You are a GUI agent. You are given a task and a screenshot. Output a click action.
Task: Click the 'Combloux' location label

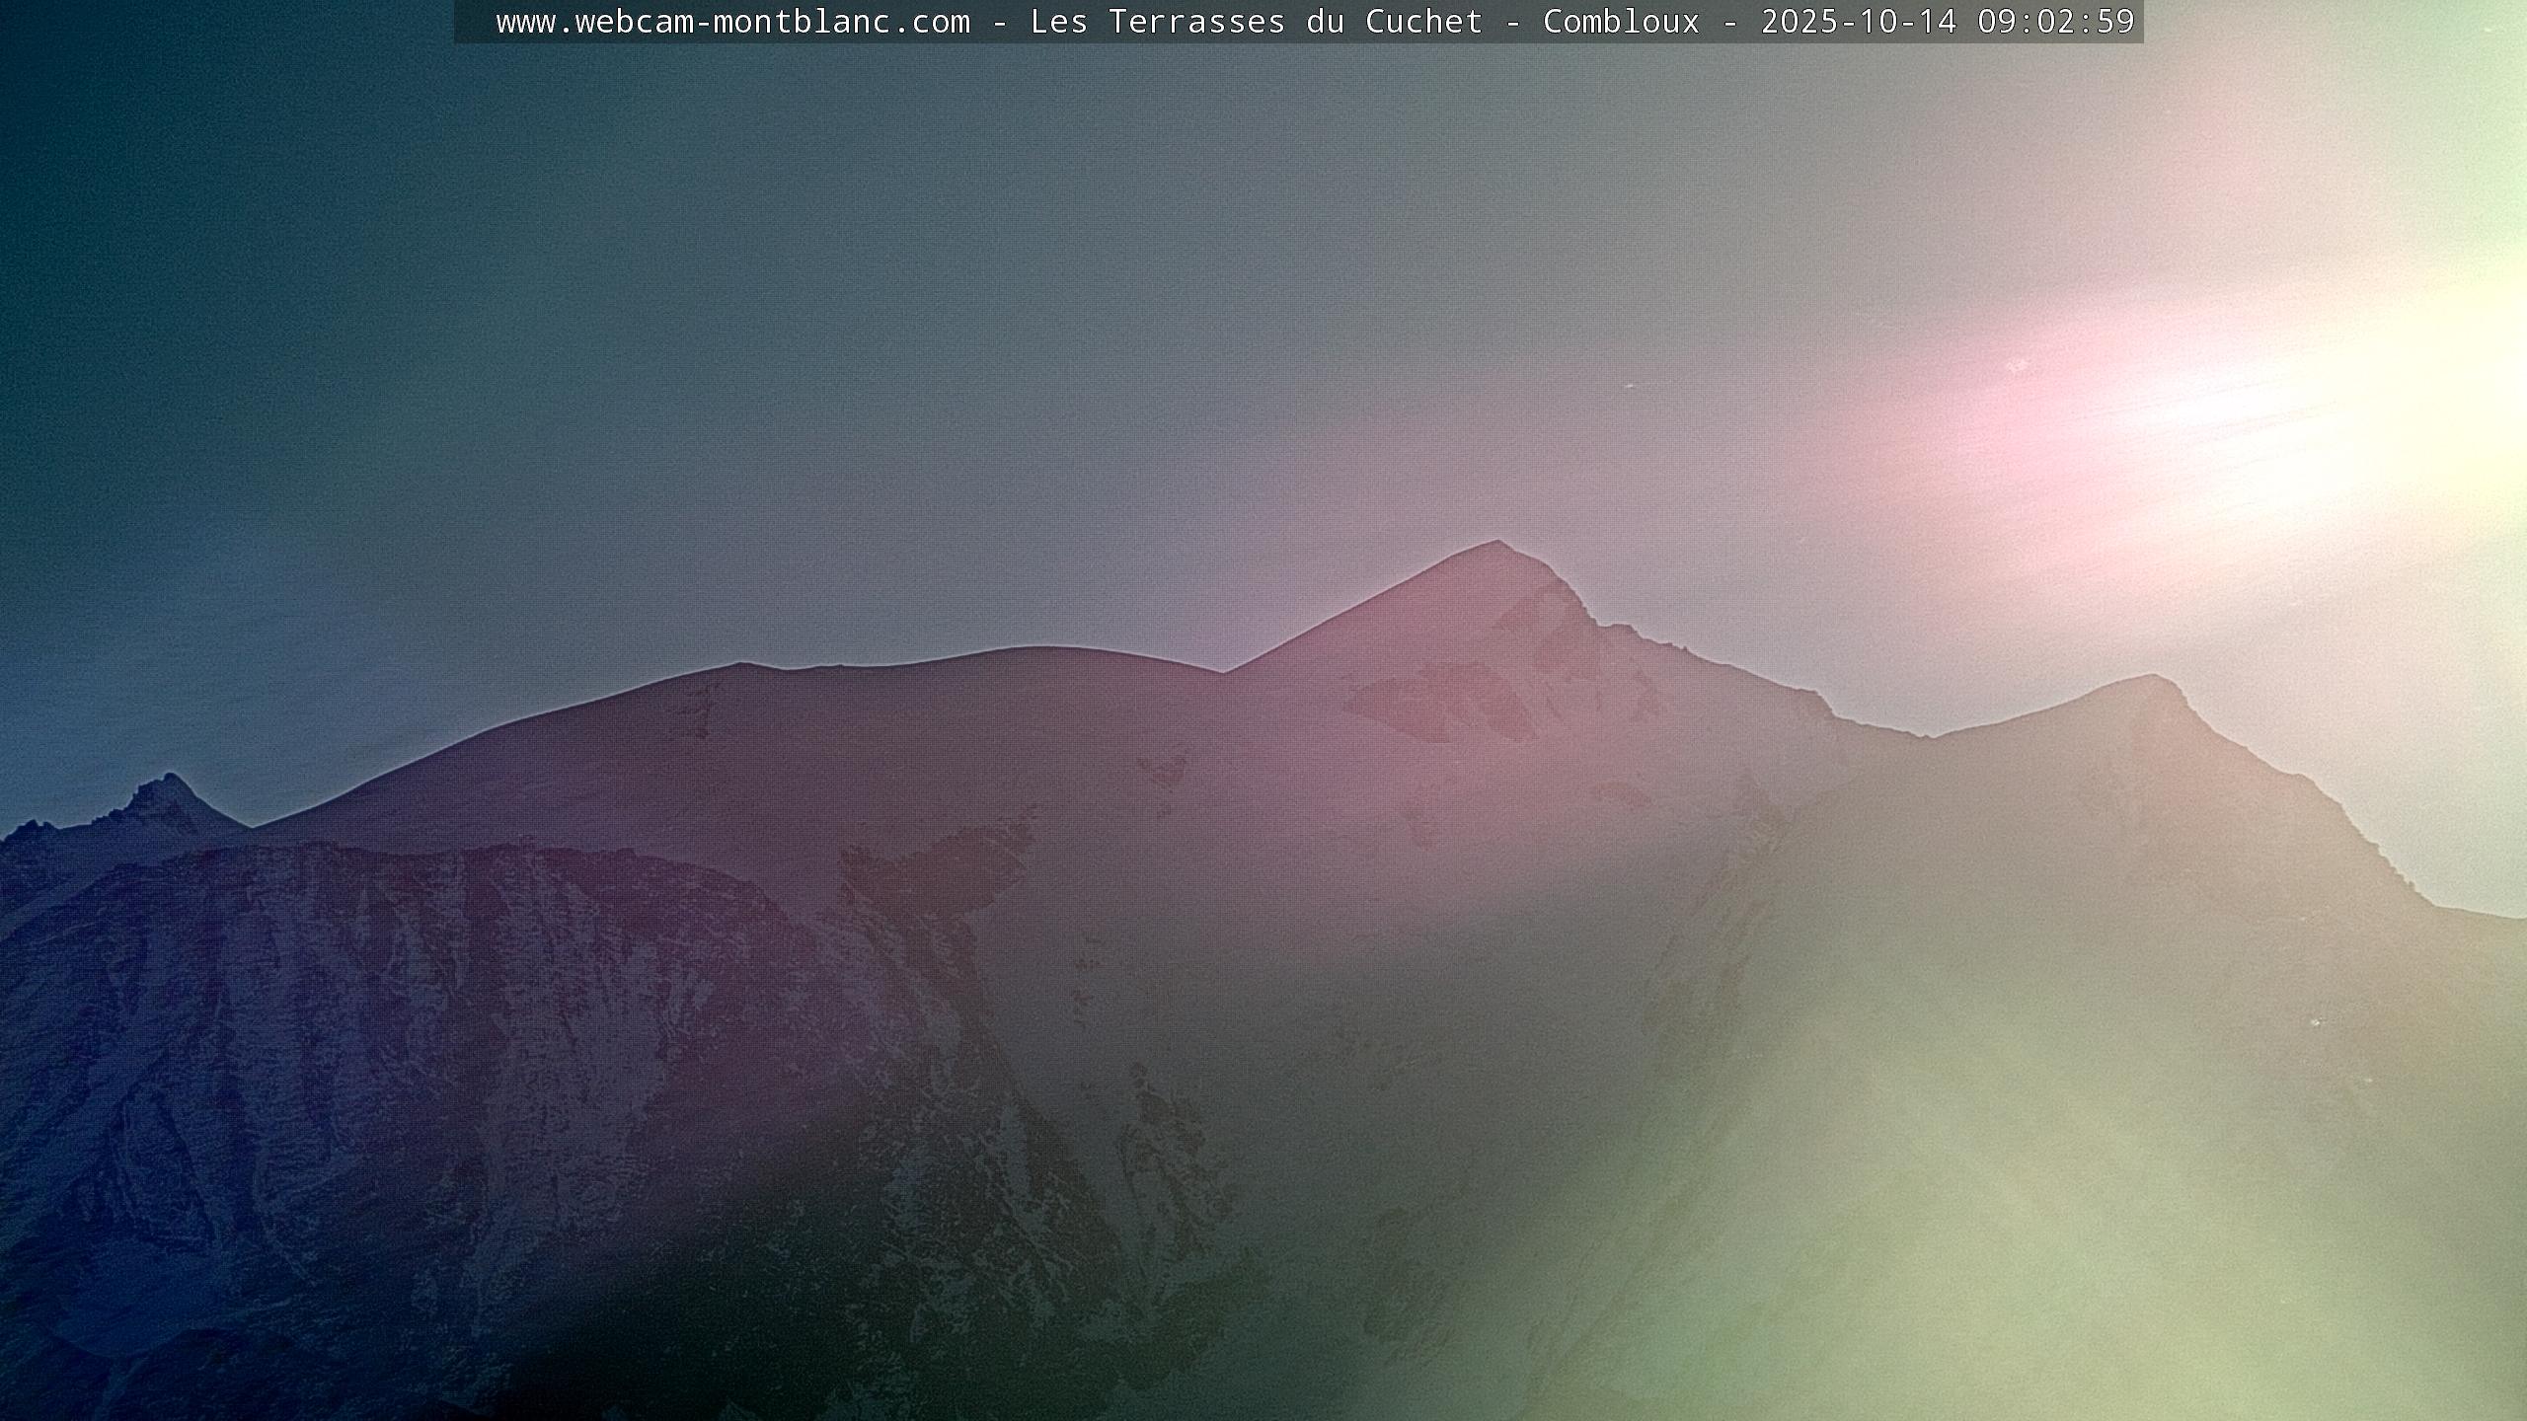click(1621, 22)
